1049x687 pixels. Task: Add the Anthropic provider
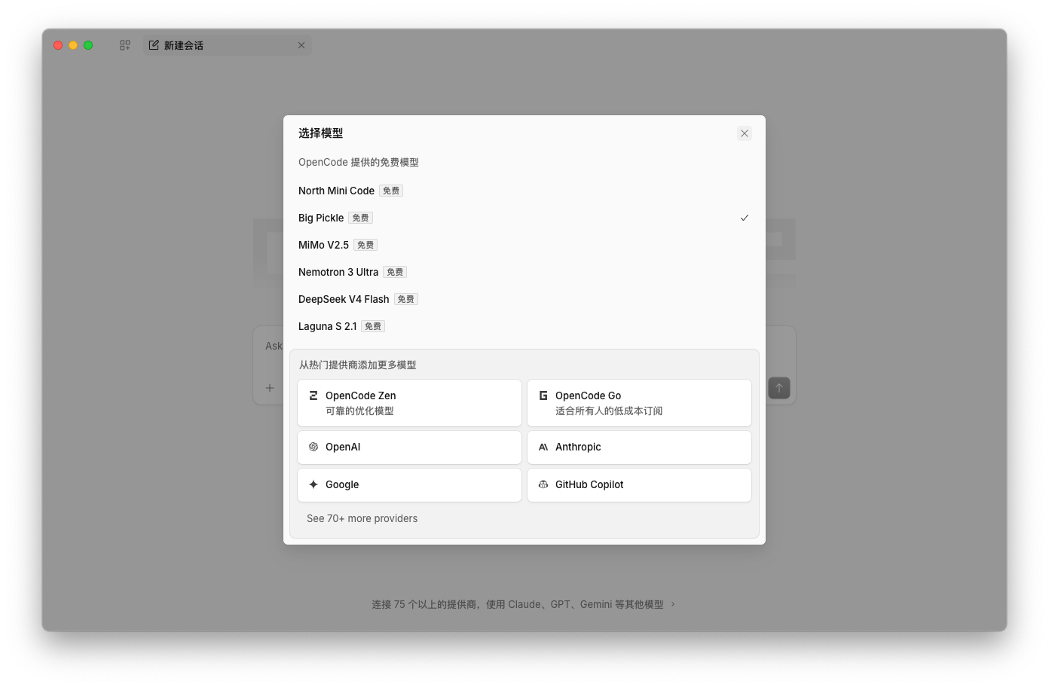point(639,447)
